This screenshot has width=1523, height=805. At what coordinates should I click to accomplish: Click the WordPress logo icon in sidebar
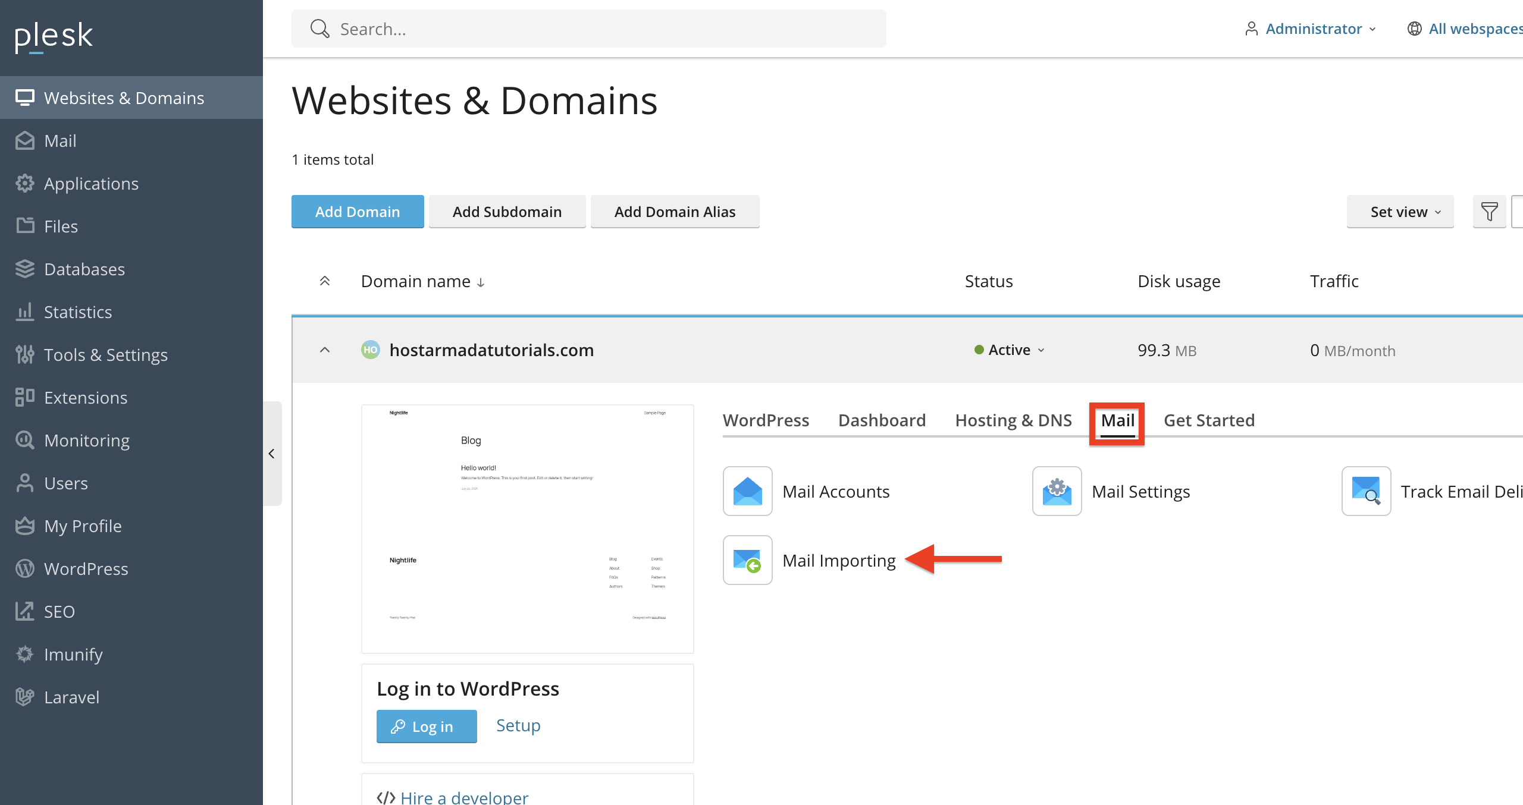click(24, 568)
